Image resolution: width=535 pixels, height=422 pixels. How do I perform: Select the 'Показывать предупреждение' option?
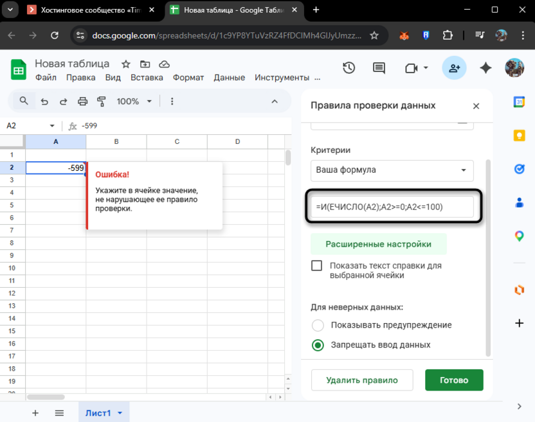point(318,325)
